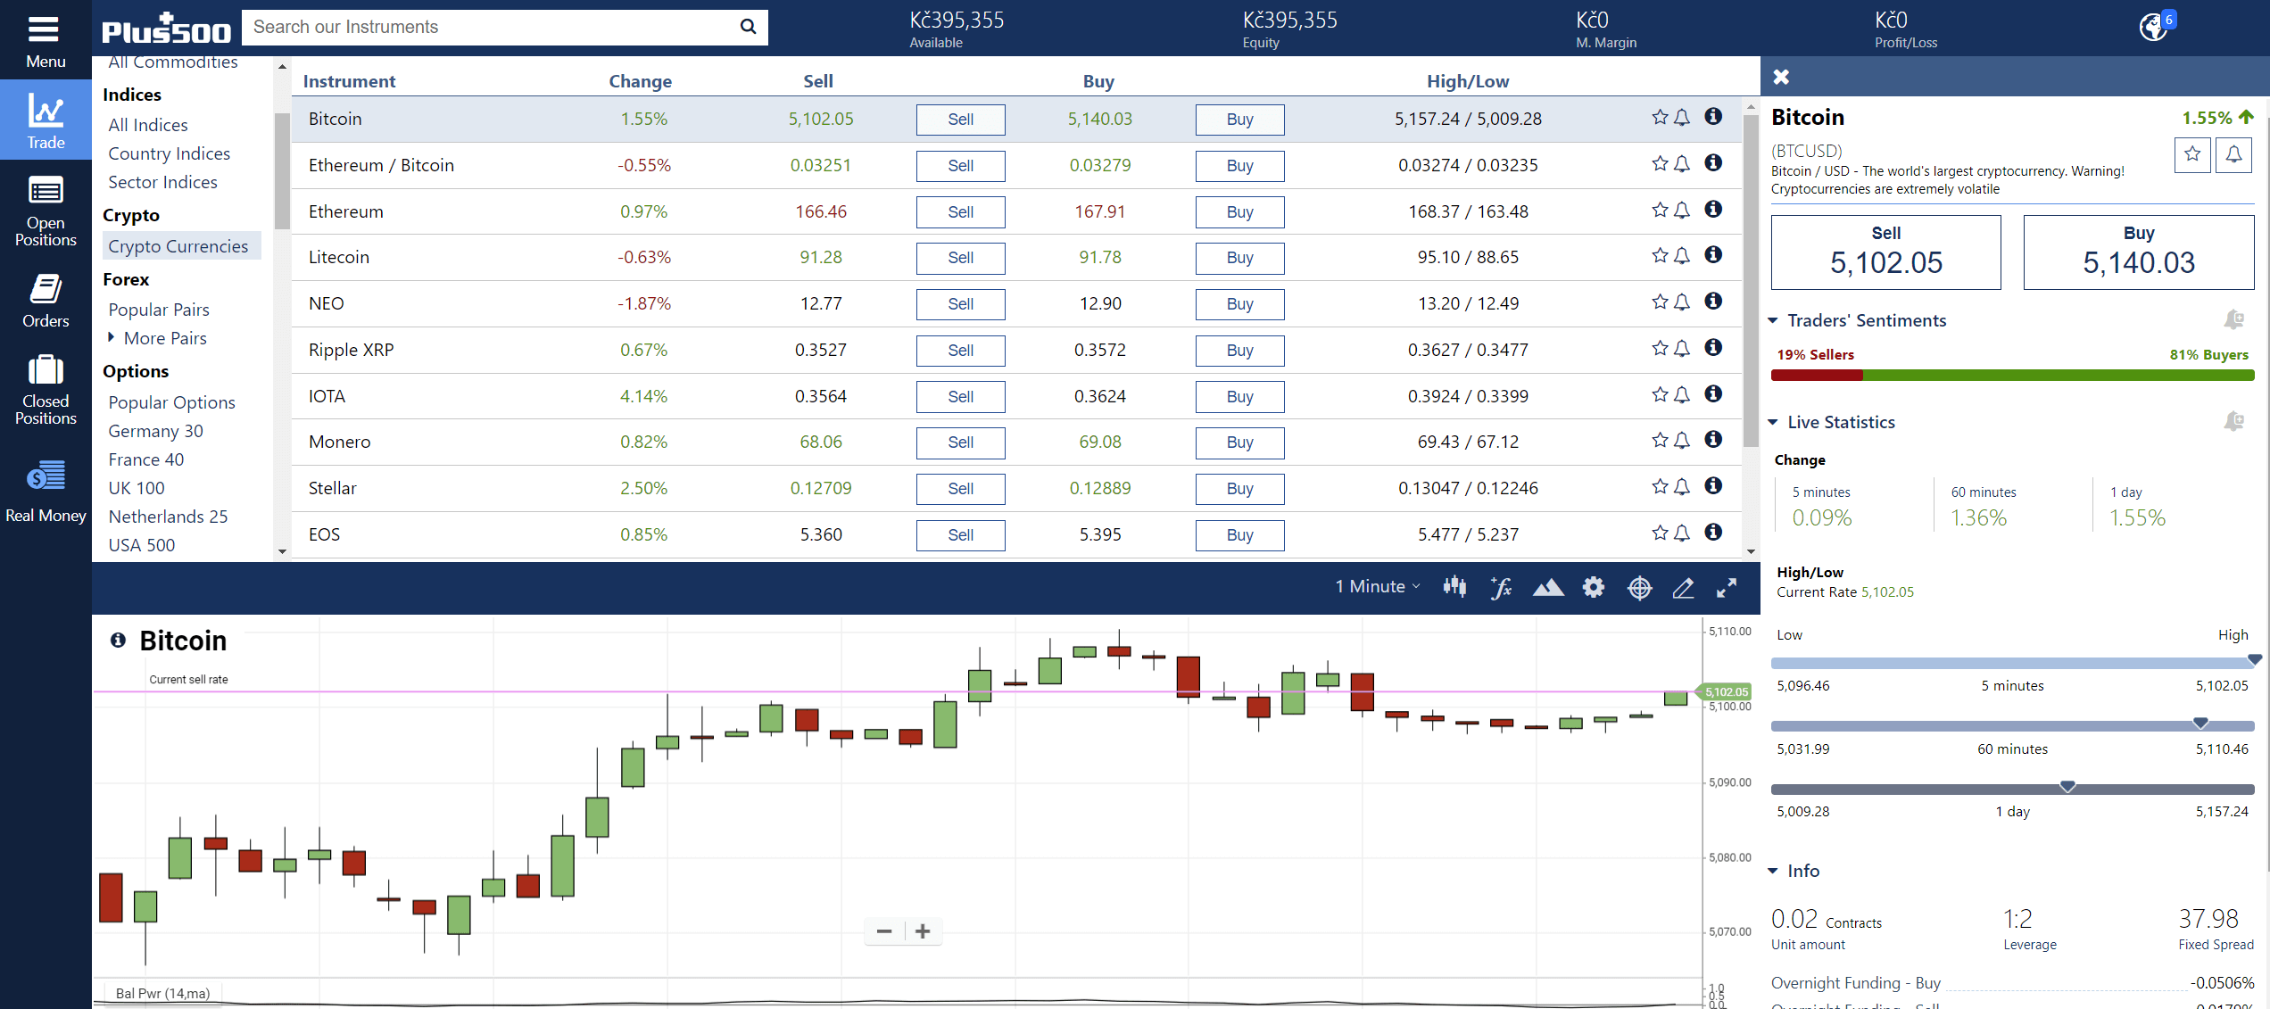Select Germany 30 options
The width and height of the screenshot is (2270, 1009).
pyautogui.click(x=156, y=431)
